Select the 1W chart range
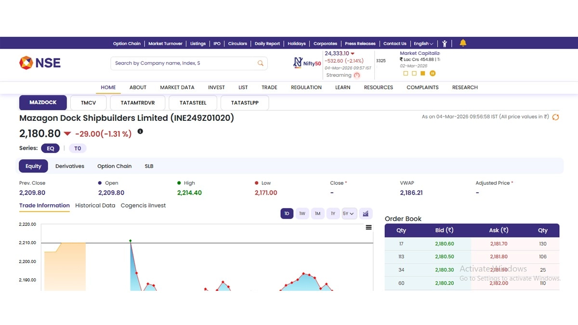The height and width of the screenshot is (325, 578). 302,214
